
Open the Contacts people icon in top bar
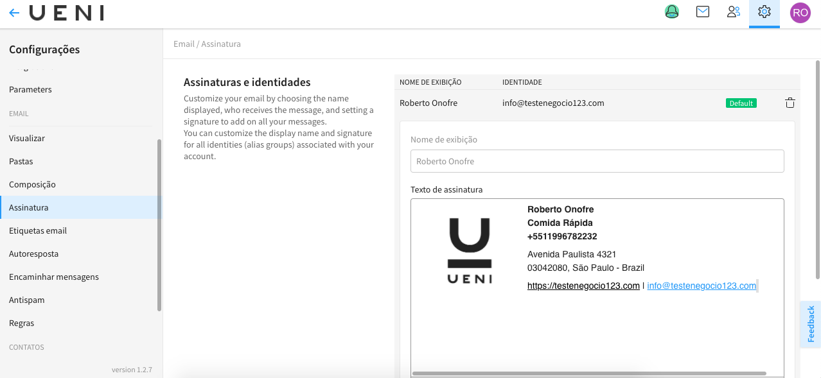click(x=733, y=12)
